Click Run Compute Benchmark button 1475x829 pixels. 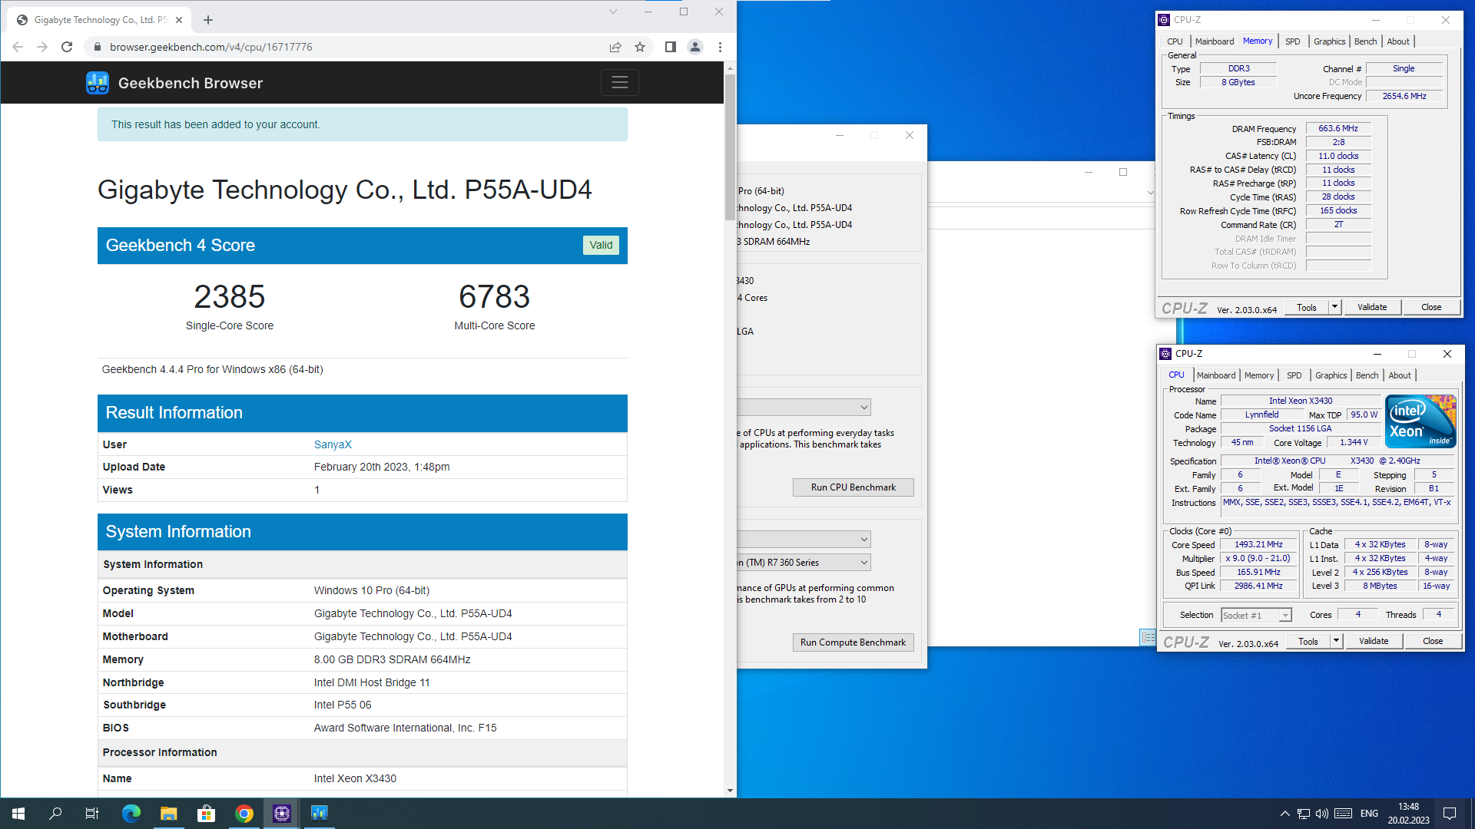point(853,642)
